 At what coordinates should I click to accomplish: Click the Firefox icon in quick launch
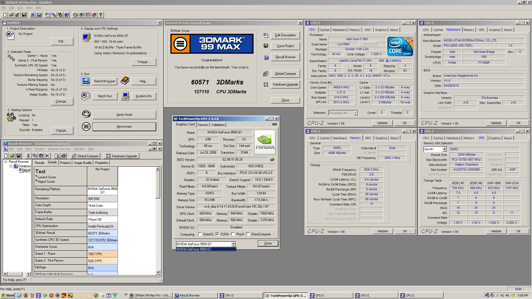tap(26, 295)
